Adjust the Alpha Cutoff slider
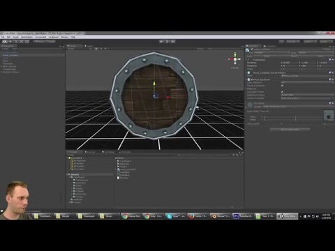335x251 pixels. point(302,123)
